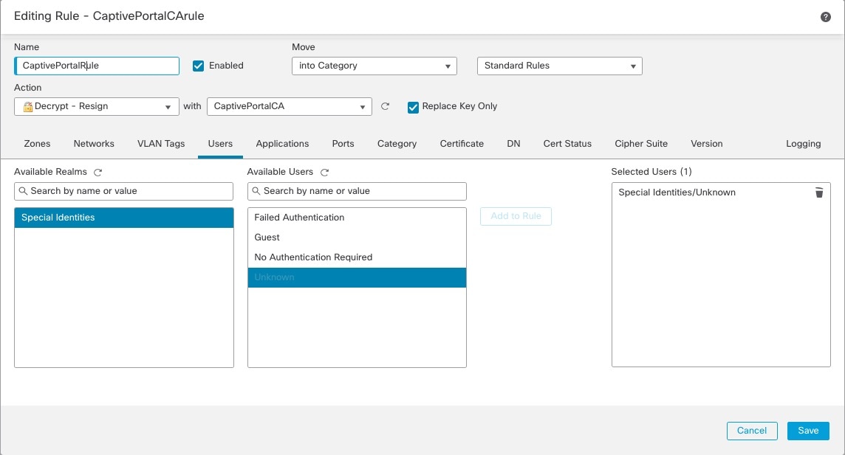The height and width of the screenshot is (455, 845).
Task: Uncheck Replace Key Only checkbox
Action: coord(414,107)
